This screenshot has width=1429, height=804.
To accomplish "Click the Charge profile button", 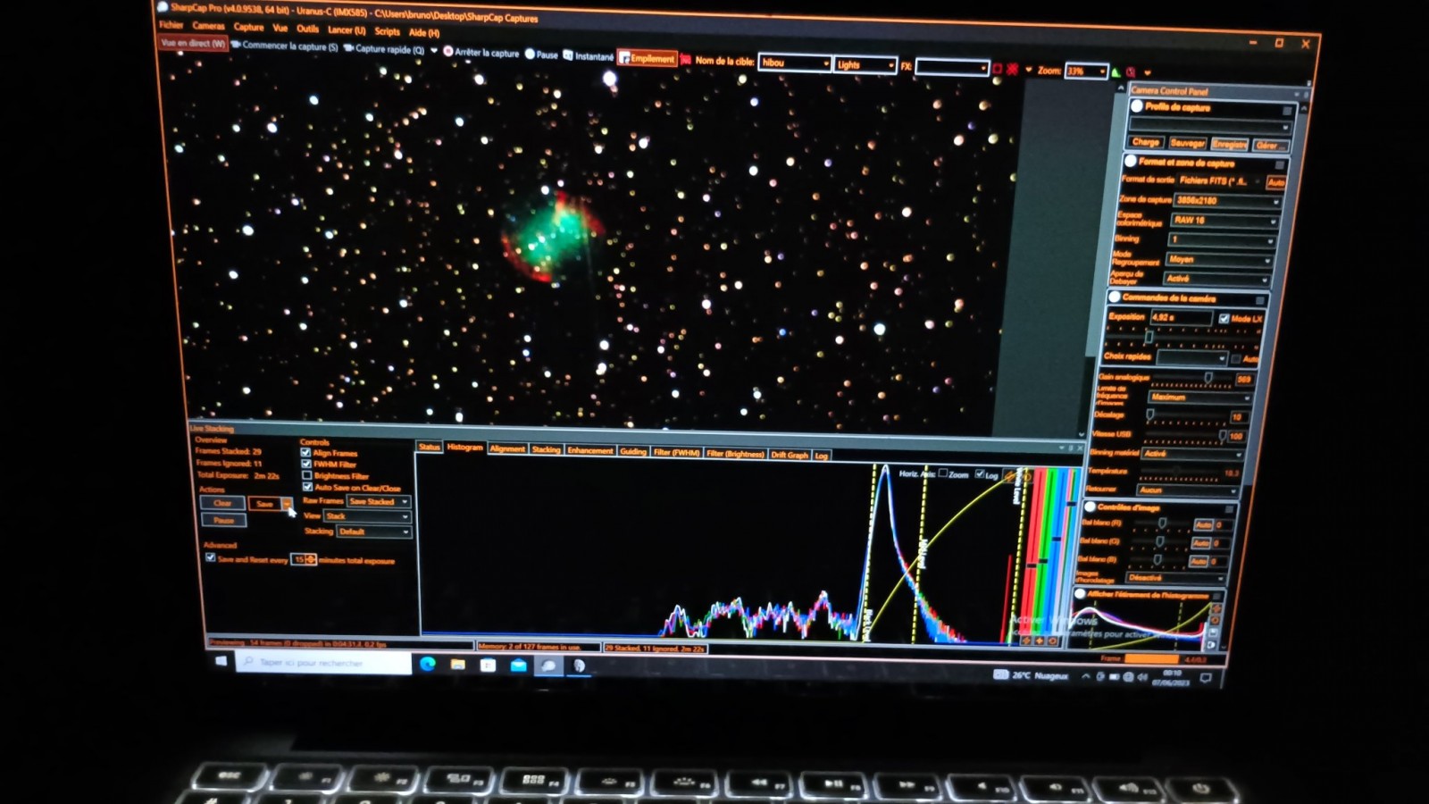I will point(1145,142).
